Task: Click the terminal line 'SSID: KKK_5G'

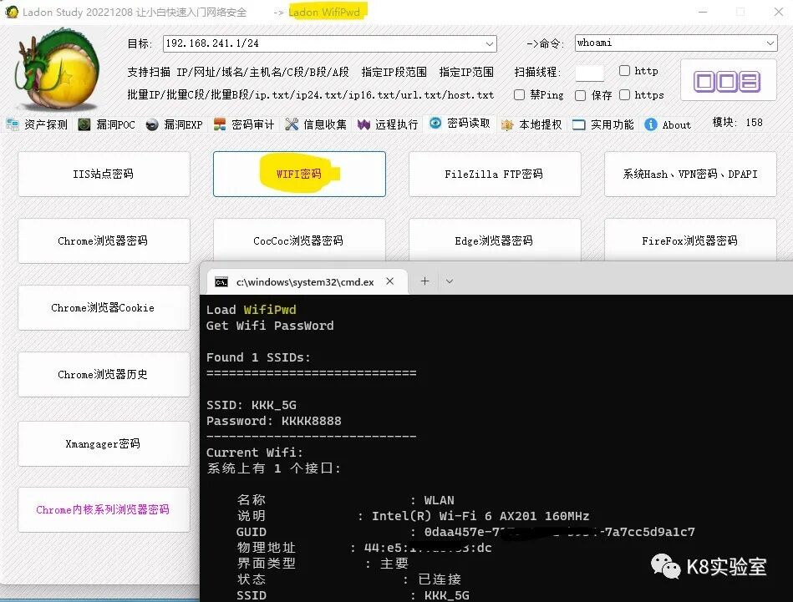Action: point(252,405)
